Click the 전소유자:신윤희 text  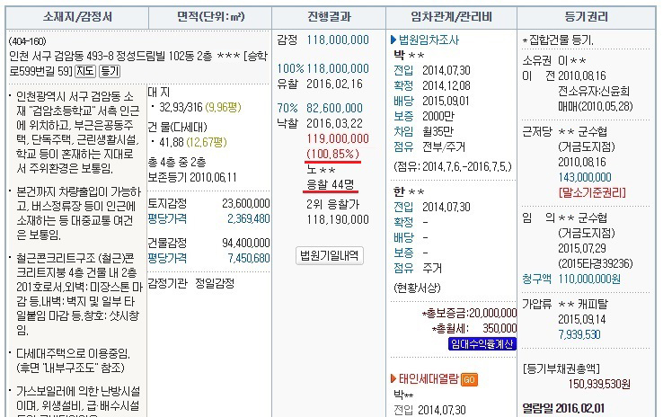pyautogui.click(x=594, y=91)
